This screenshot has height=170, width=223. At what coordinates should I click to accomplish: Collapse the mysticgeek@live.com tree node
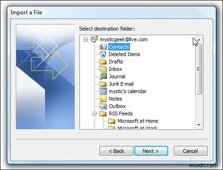[85, 39]
